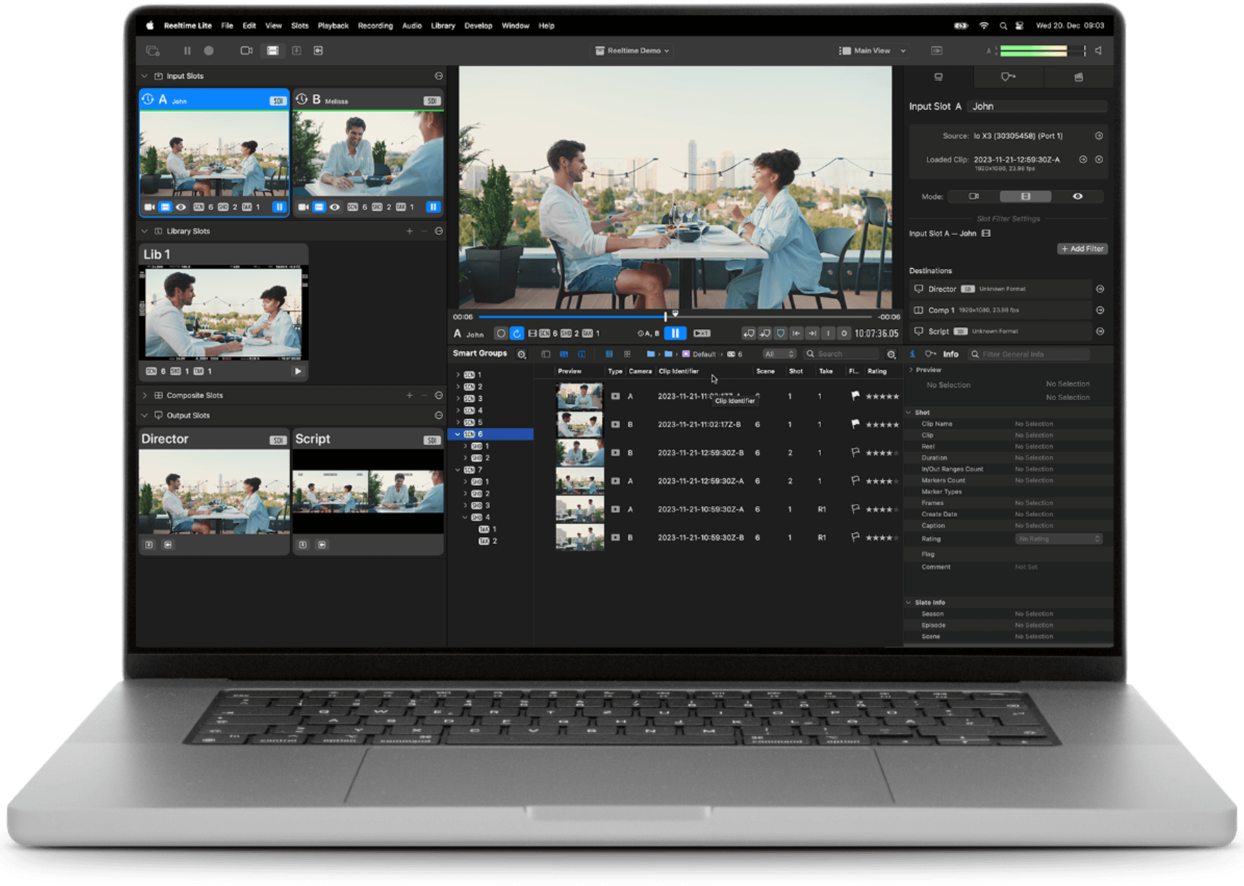Open the Reeltime Demo project dropdown
This screenshot has height=886, width=1244.
tap(632, 51)
